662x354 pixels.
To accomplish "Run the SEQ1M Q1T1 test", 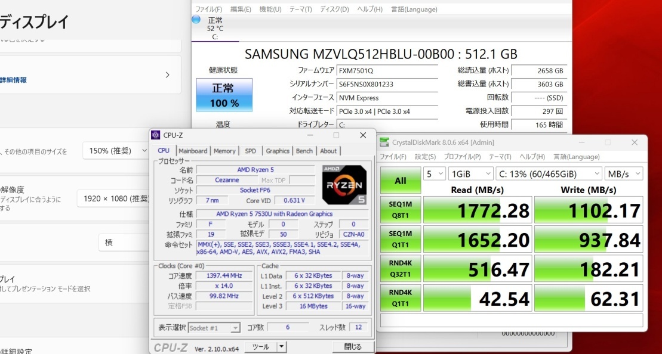I will point(400,239).
